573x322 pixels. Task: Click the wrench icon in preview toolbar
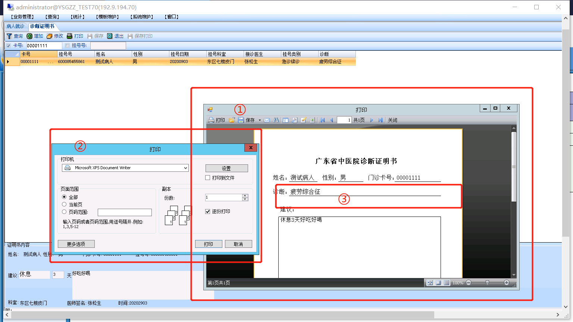[295, 120]
